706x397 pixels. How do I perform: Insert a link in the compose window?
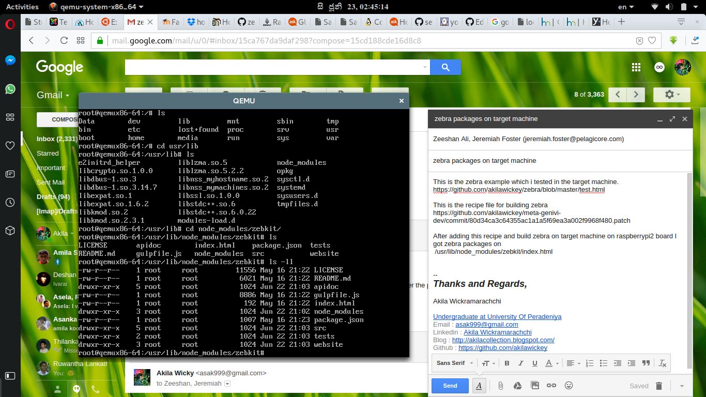551,386
